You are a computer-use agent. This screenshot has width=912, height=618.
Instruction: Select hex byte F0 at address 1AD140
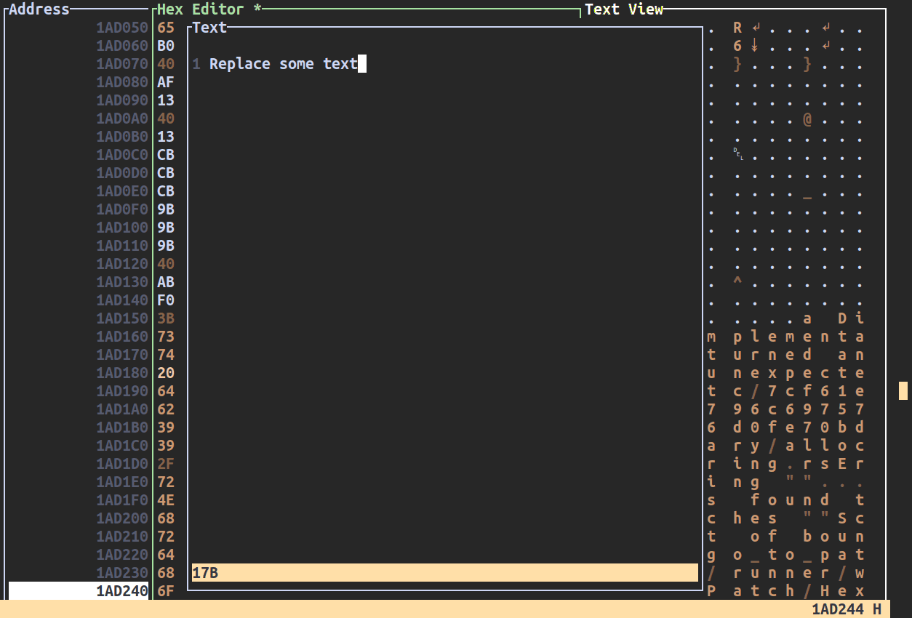166,300
